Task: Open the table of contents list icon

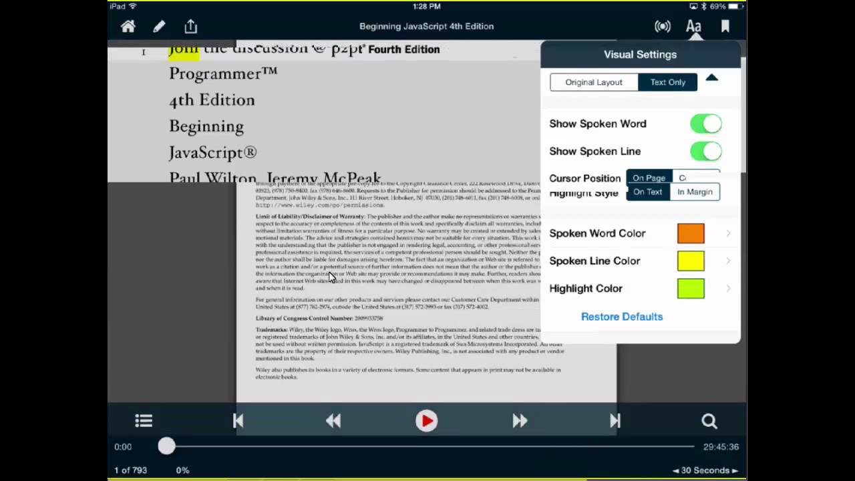Action: click(144, 421)
